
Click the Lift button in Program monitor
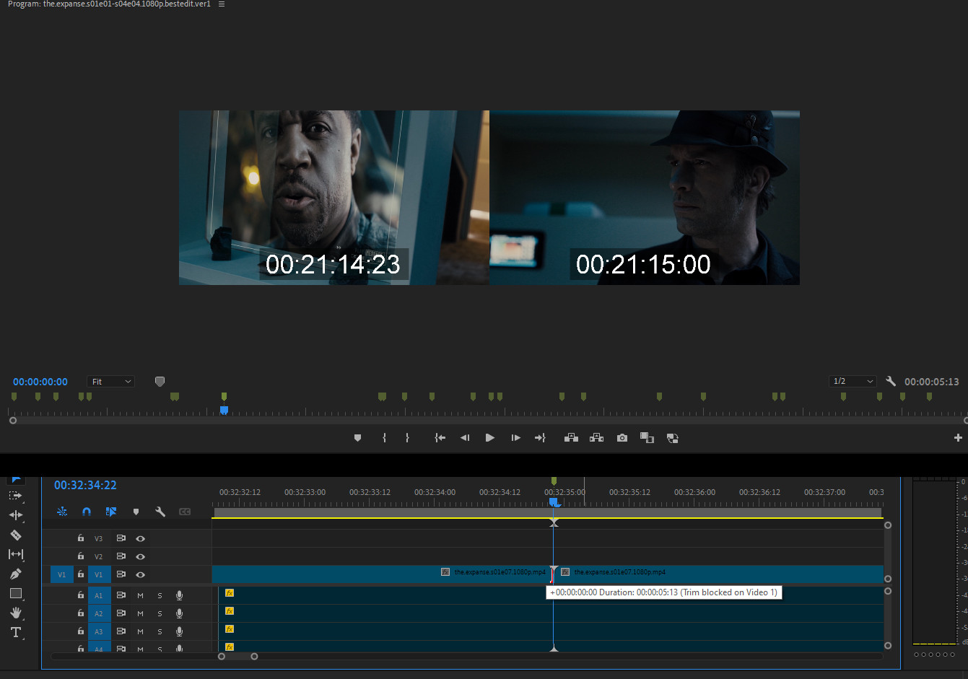(571, 438)
